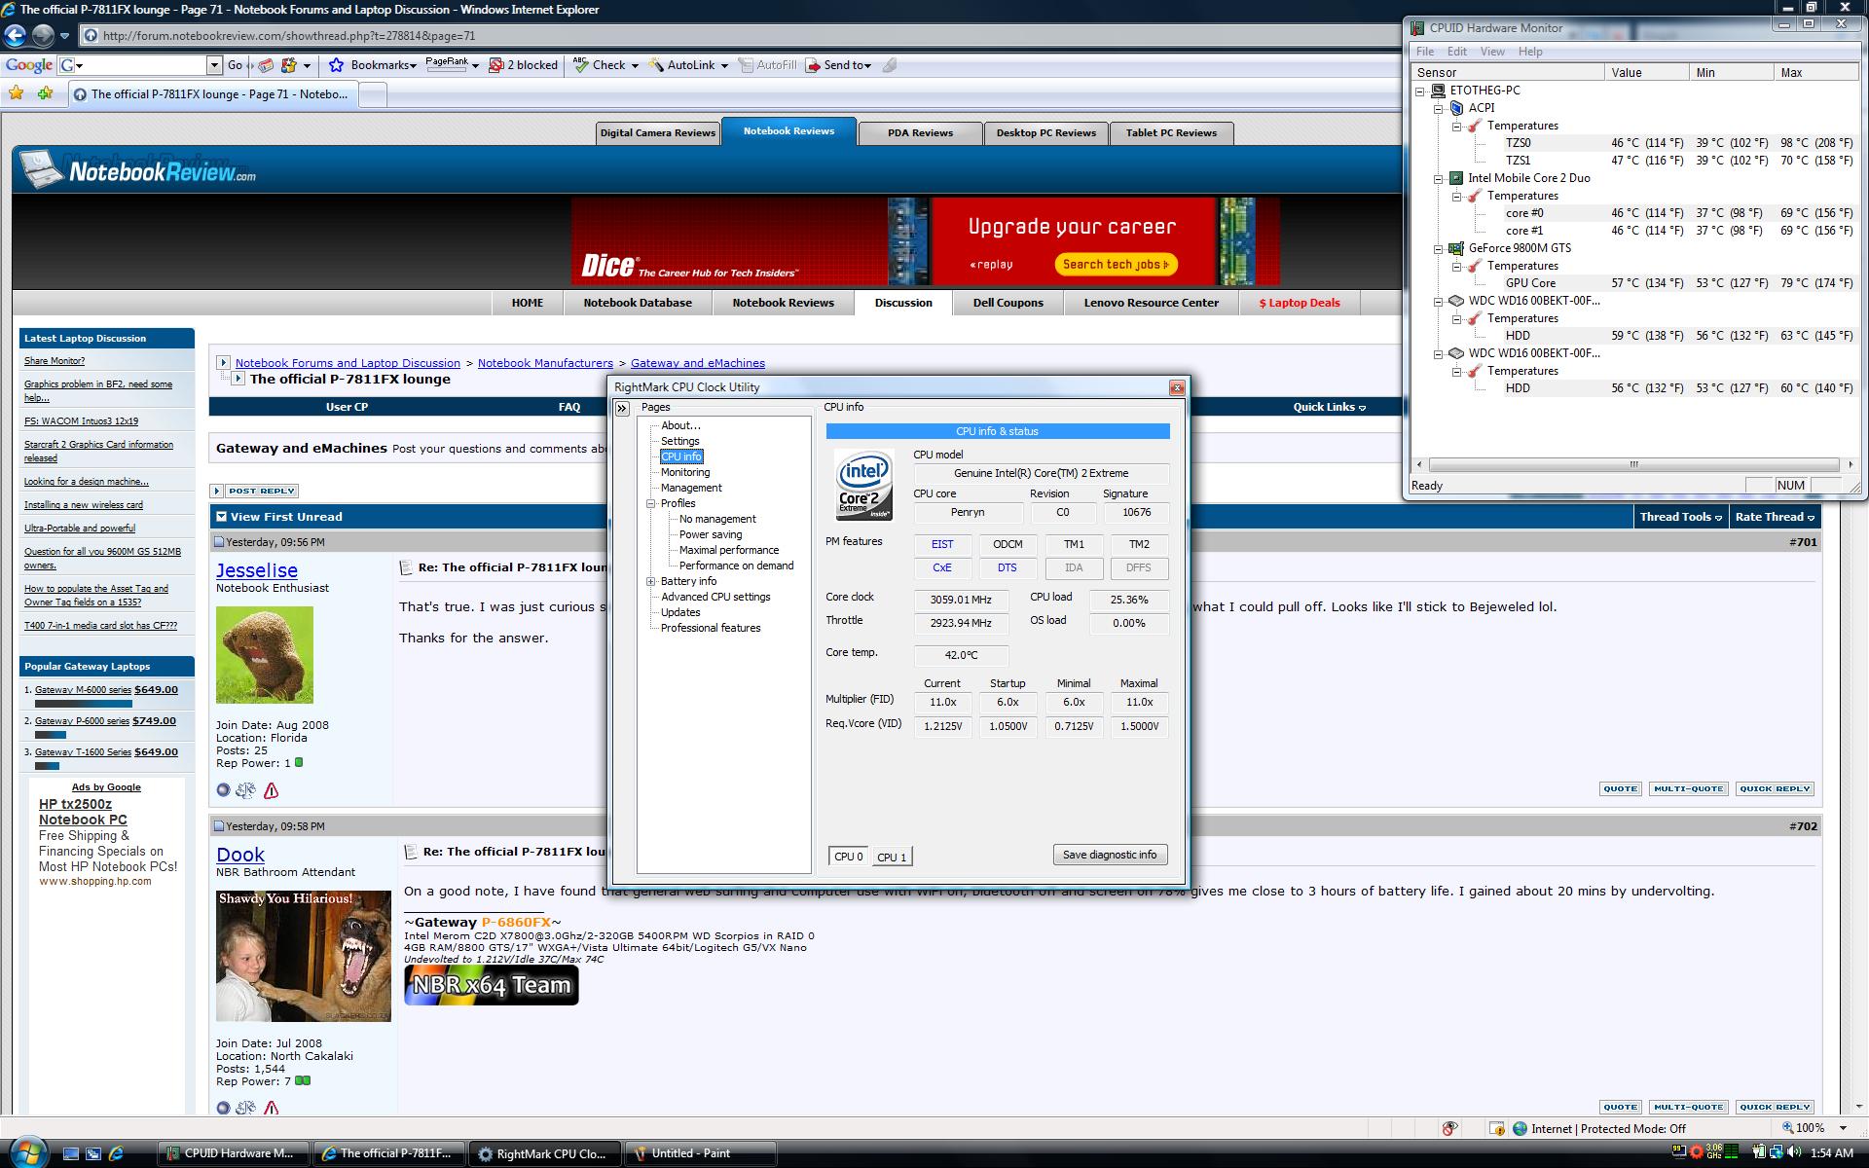Click MULTI-QUOTE on post #702
The height and width of the screenshot is (1168, 1869).
pos(1688,1108)
